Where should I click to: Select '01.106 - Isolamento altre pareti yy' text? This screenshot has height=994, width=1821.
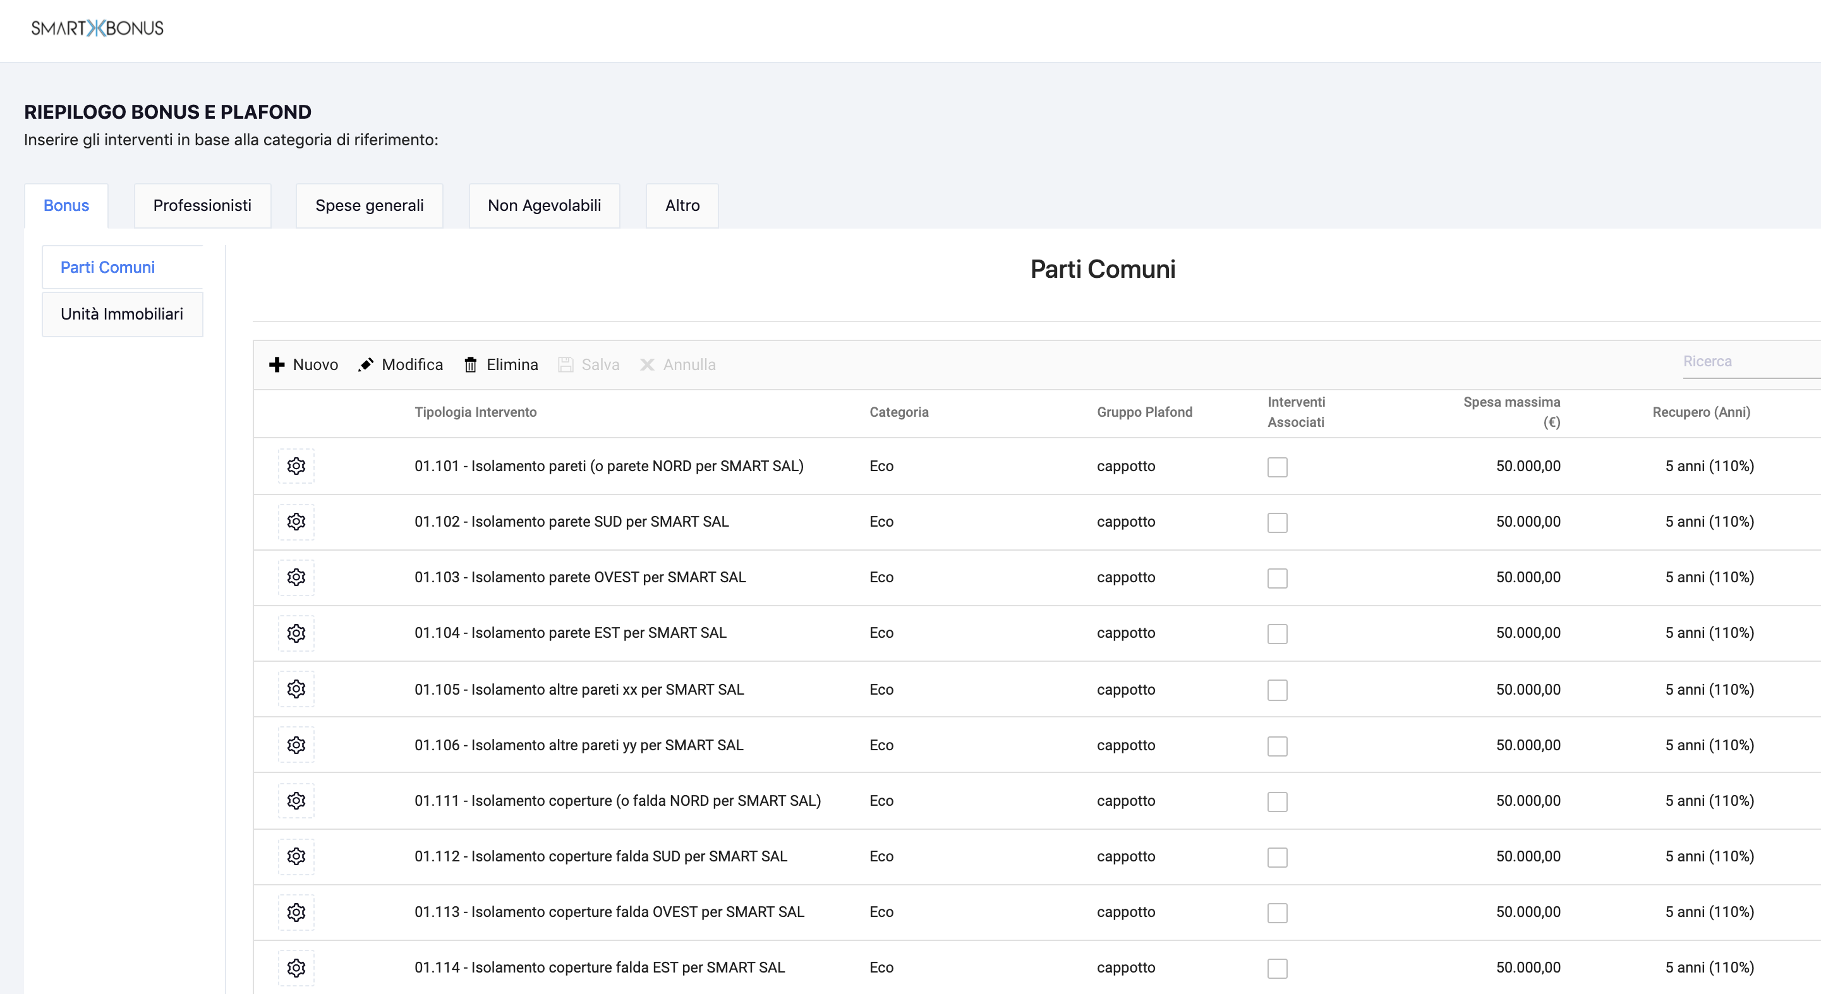click(x=578, y=745)
